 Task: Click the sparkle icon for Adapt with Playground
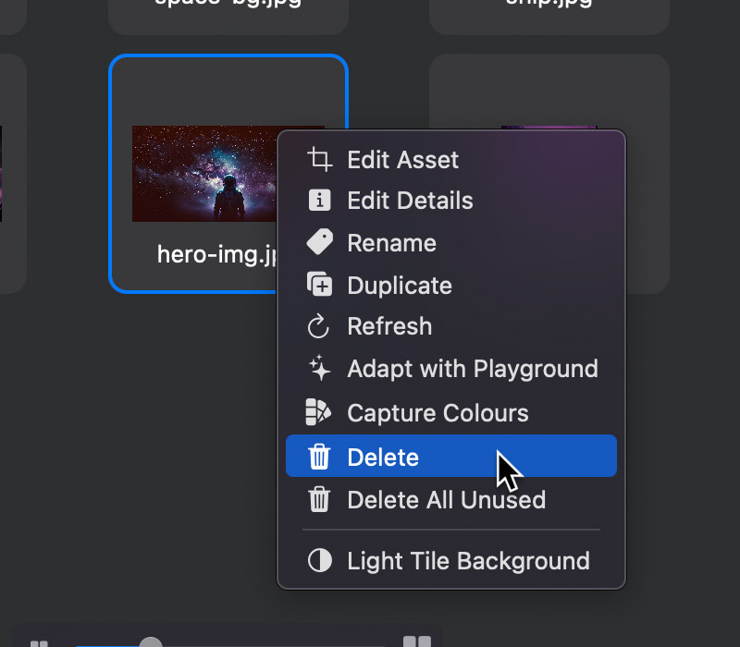click(319, 369)
